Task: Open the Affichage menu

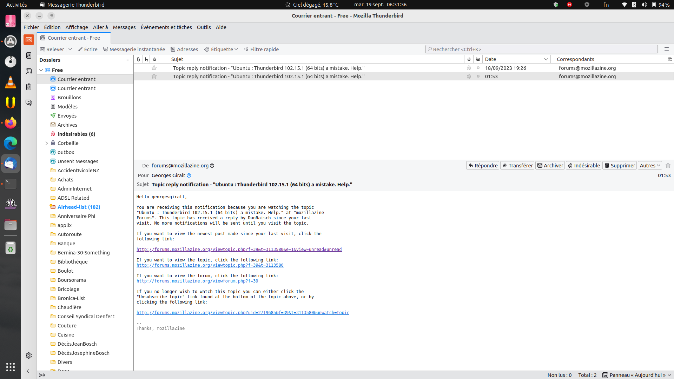Action: coord(77,27)
